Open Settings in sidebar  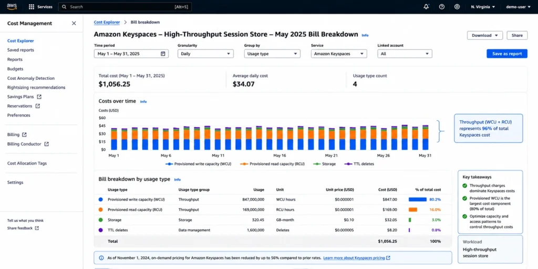[15, 182]
